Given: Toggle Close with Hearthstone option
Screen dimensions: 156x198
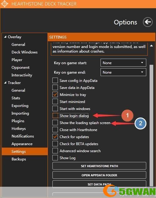Looking at the screenshot, I should click(x=55, y=129).
